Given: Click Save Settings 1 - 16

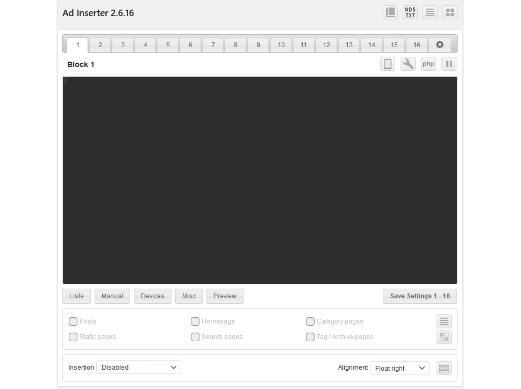Looking at the screenshot, I should (x=420, y=296).
